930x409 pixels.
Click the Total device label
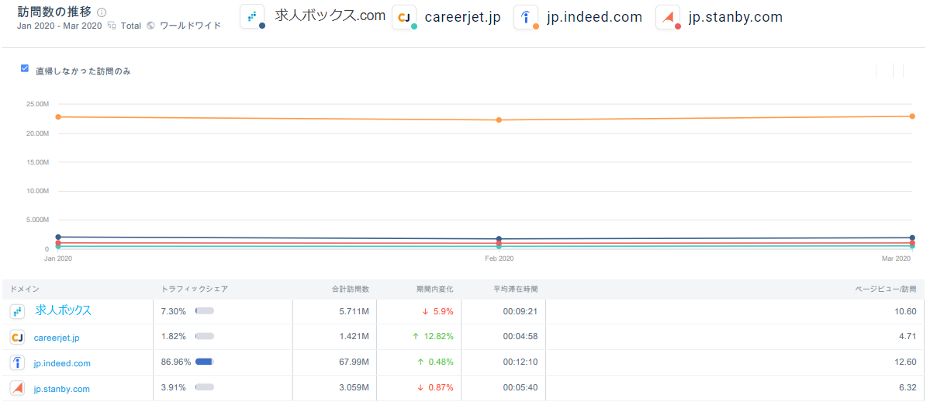click(x=130, y=26)
